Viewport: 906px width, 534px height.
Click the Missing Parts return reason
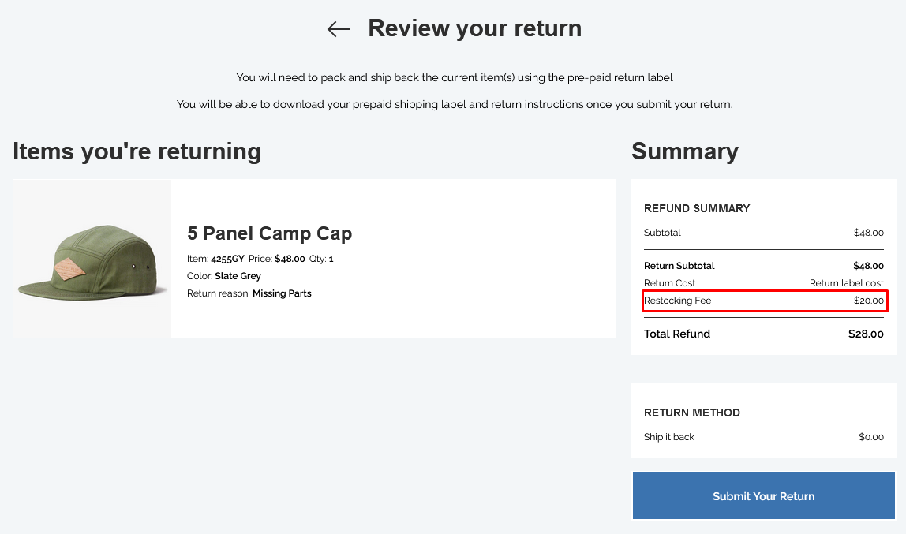(x=282, y=293)
